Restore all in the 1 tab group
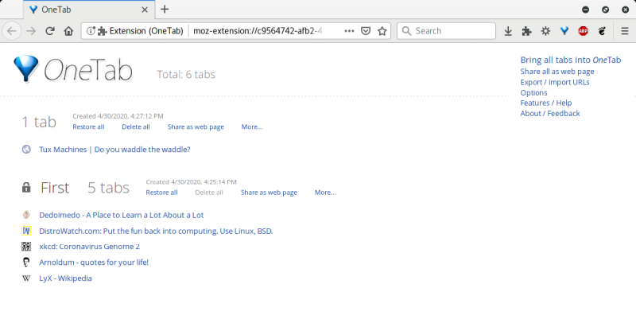The height and width of the screenshot is (327, 636). (88, 127)
